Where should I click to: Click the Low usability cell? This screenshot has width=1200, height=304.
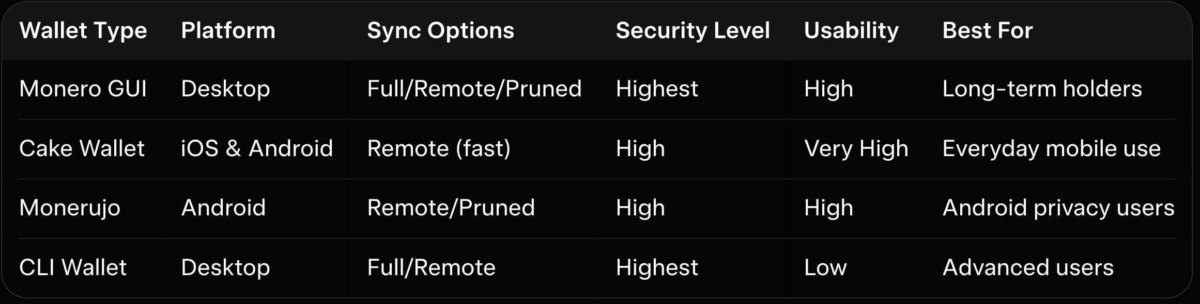[825, 268]
